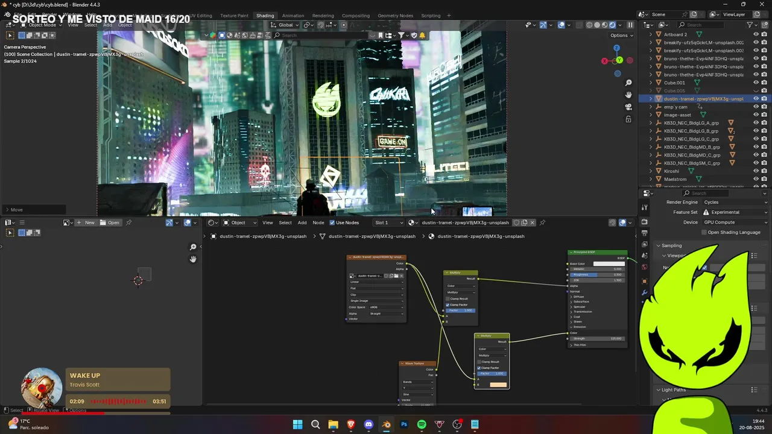Click Base Color white swatch
772x434 pixels.
609,263
